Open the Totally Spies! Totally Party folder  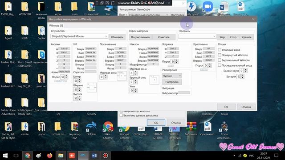25,106
